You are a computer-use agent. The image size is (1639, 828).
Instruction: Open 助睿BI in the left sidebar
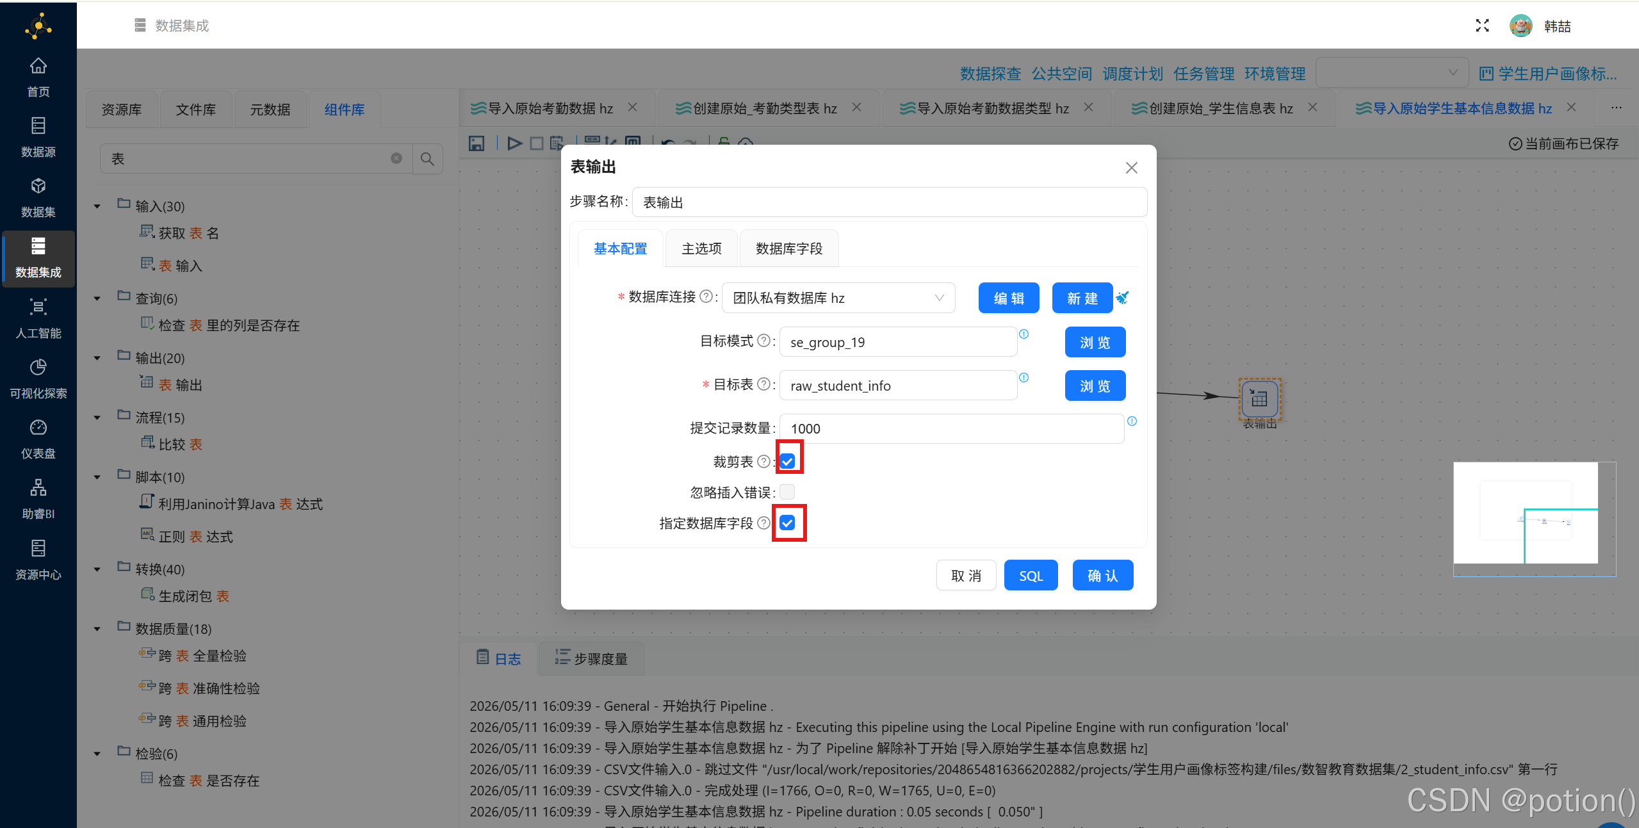pyautogui.click(x=38, y=499)
